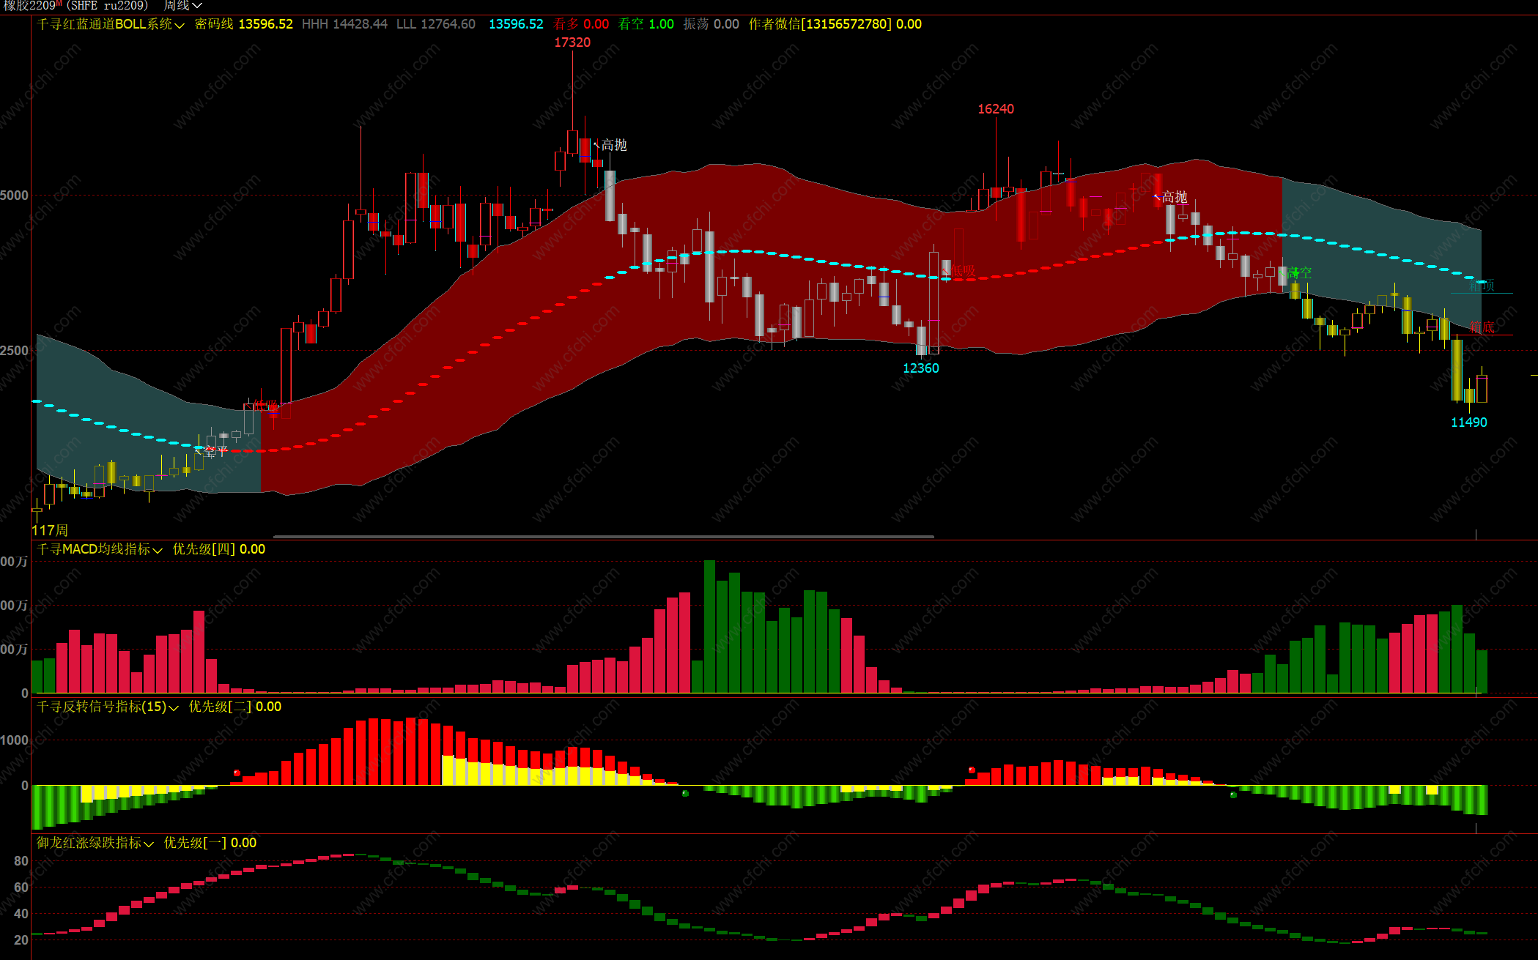Image resolution: width=1538 pixels, height=960 pixels.
Task: Click the 17320 high price label
Action: [572, 42]
